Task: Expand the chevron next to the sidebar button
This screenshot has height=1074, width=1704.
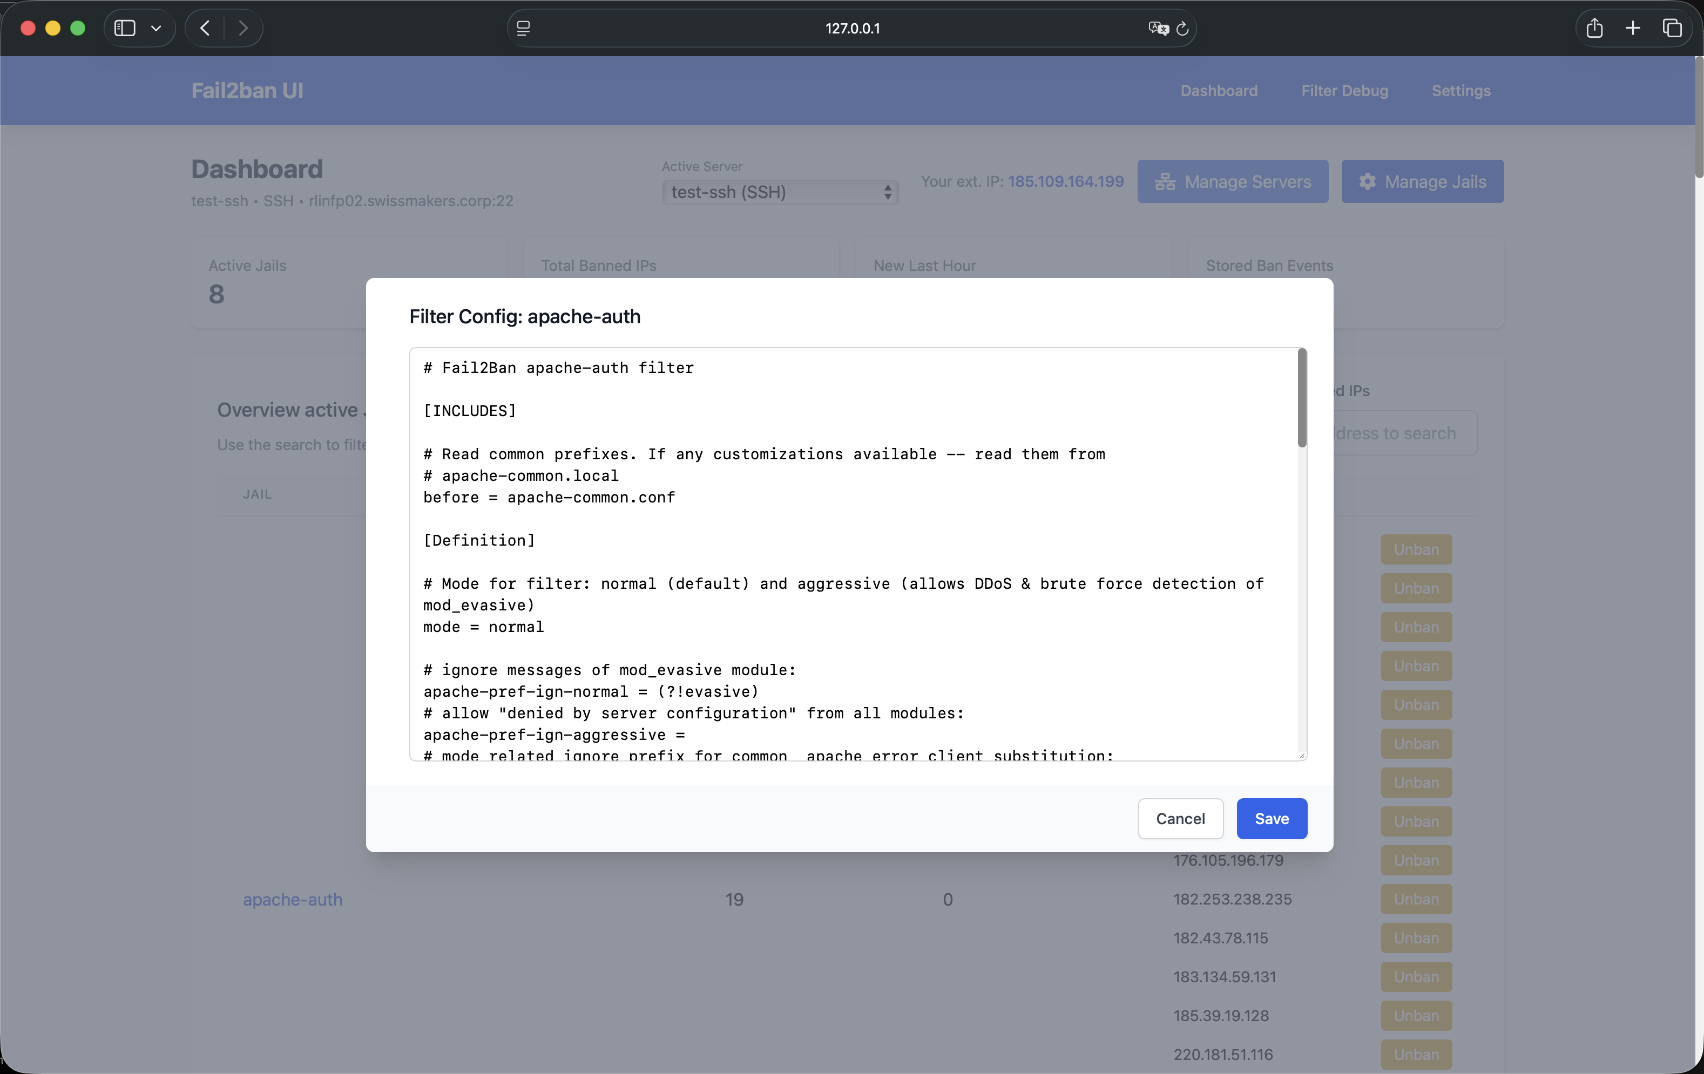Action: (157, 28)
